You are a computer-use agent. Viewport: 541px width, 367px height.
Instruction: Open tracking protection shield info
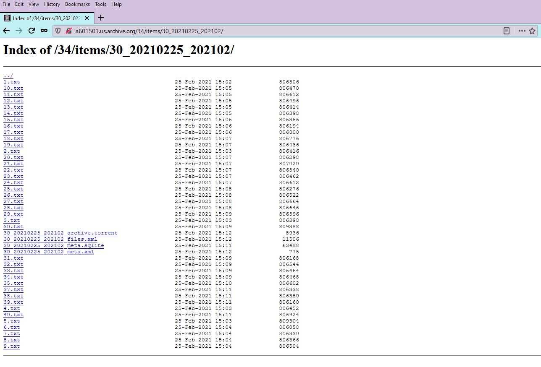click(x=58, y=31)
